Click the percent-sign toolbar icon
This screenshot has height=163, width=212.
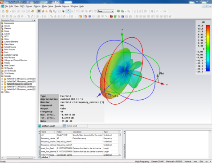coord(152,11)
